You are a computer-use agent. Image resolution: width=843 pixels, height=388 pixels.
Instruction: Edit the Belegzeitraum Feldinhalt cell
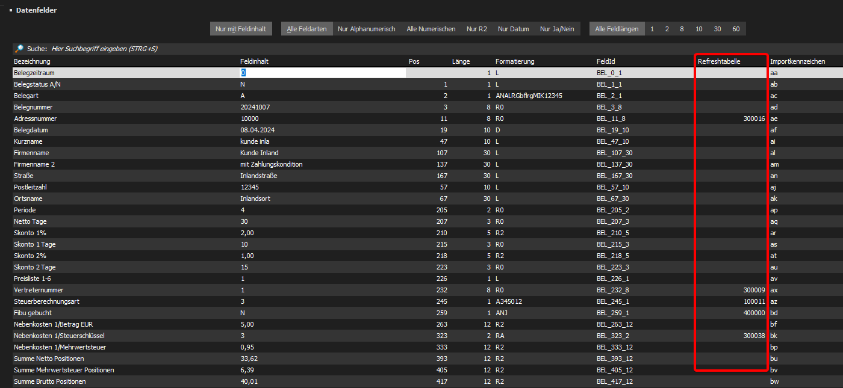point(322,73)
